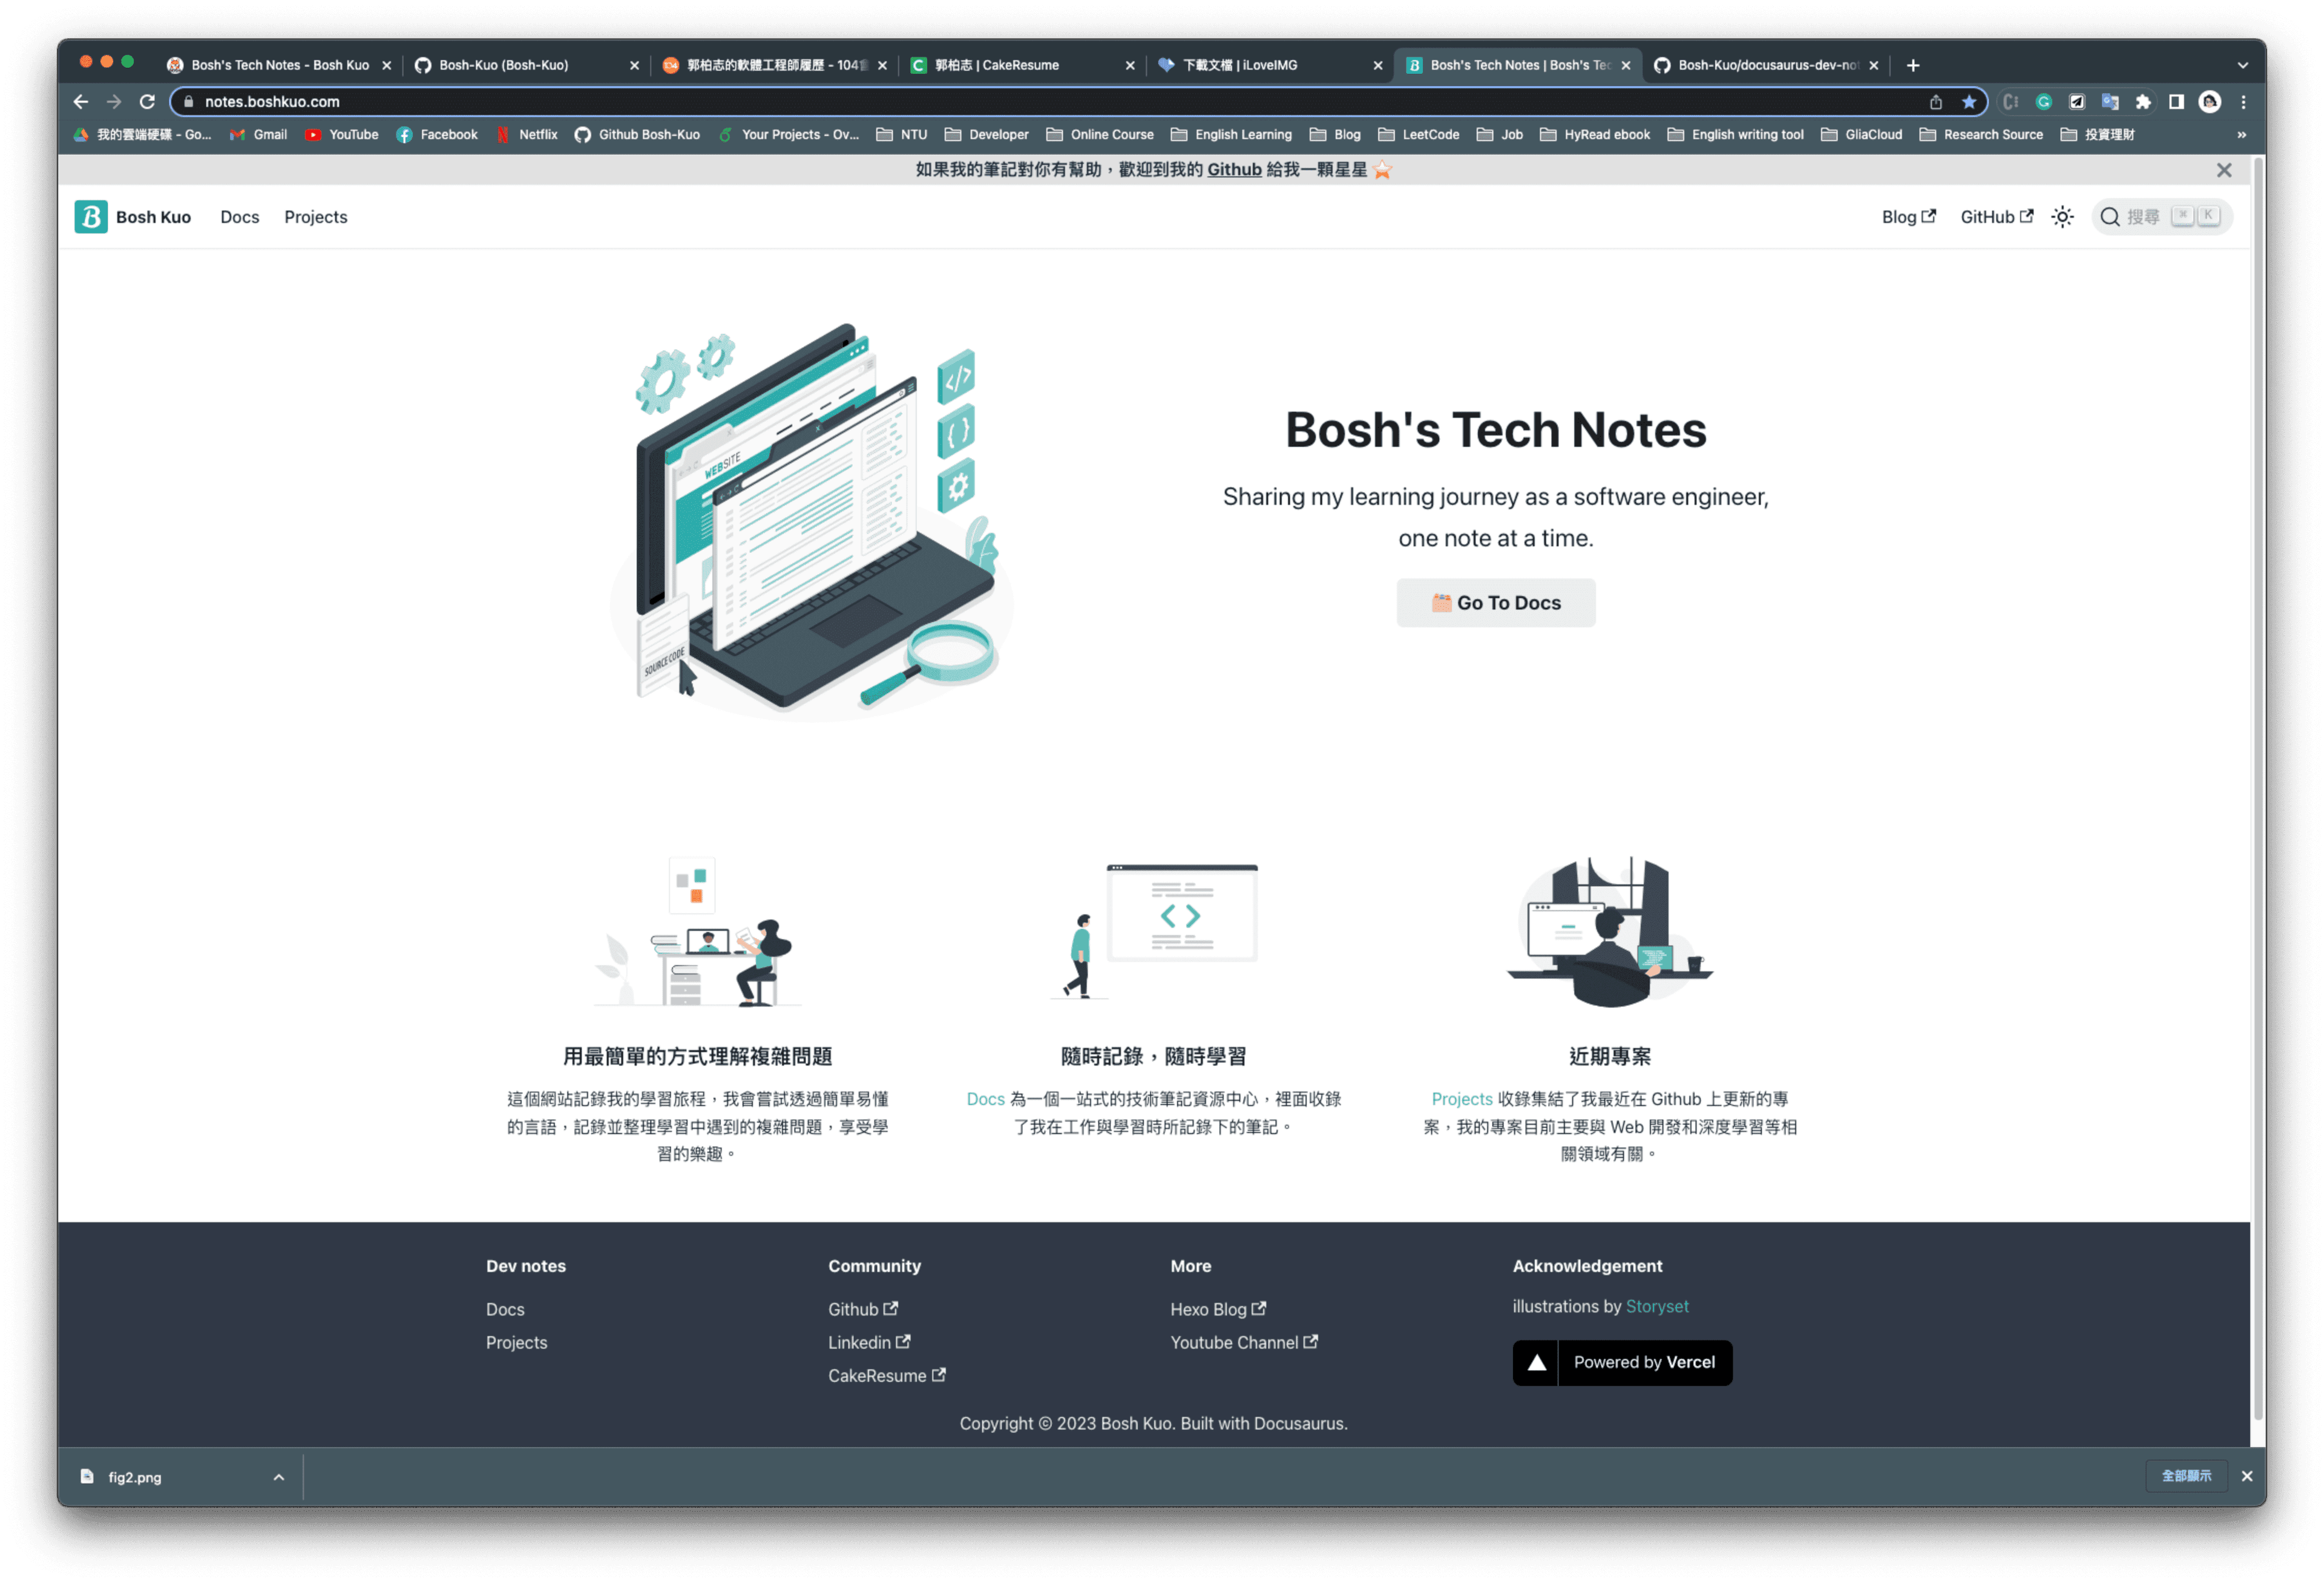Open footer Docs link
The image size is (2324, 1583).
pyautogui.click(x=505, y=1309)
